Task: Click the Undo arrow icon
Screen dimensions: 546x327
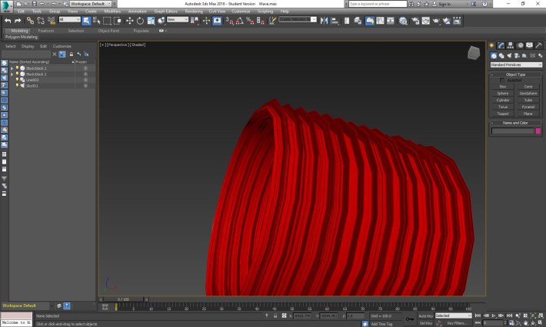Action: tap(7, 21)
